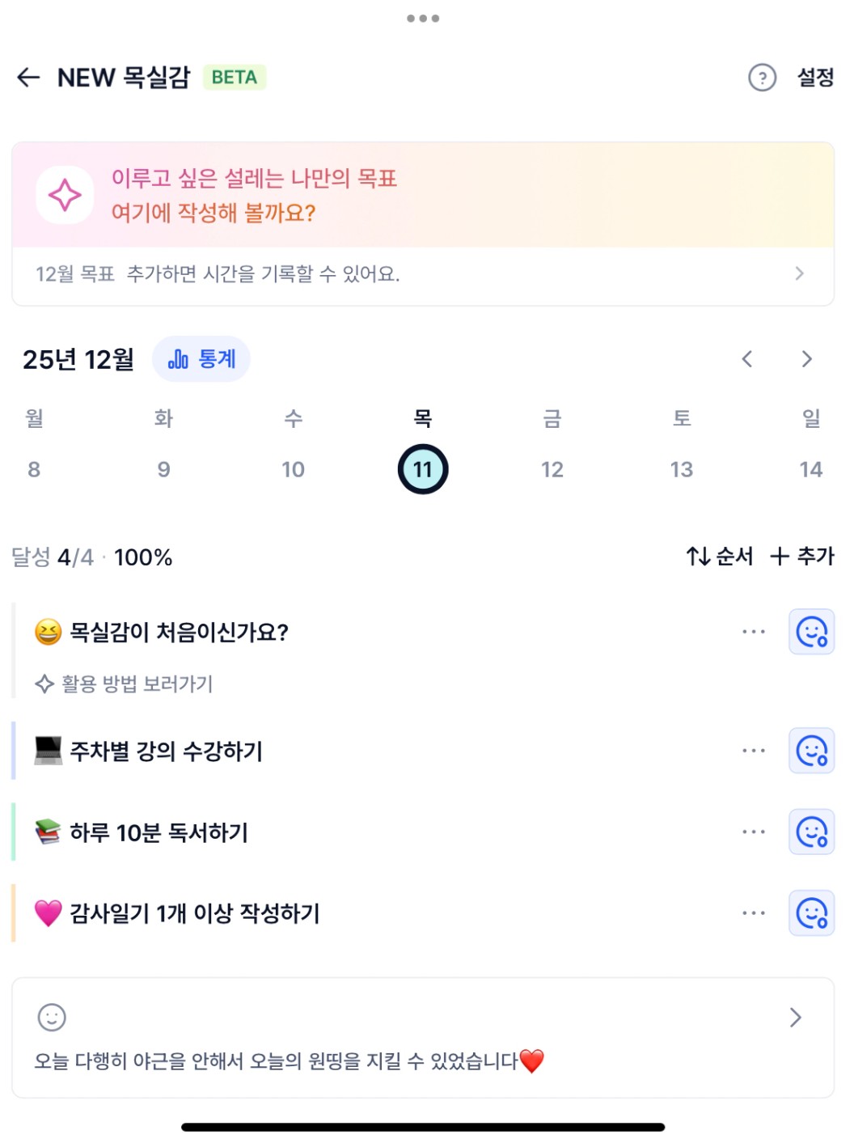Toggle completion emoji for 하루 10분 독서하기
The image size is (854, 1143).
tap(811, 832)
